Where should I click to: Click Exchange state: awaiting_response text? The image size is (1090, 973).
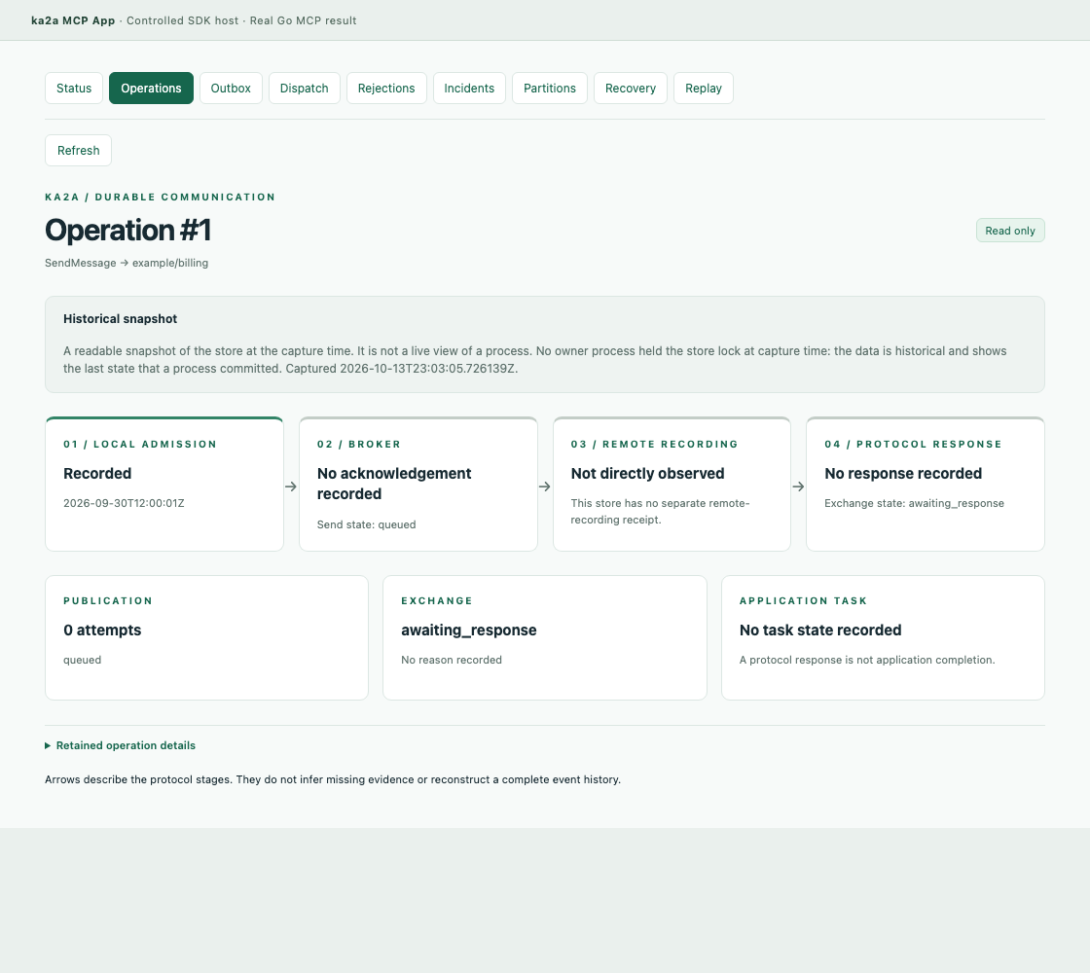(914, 503)
